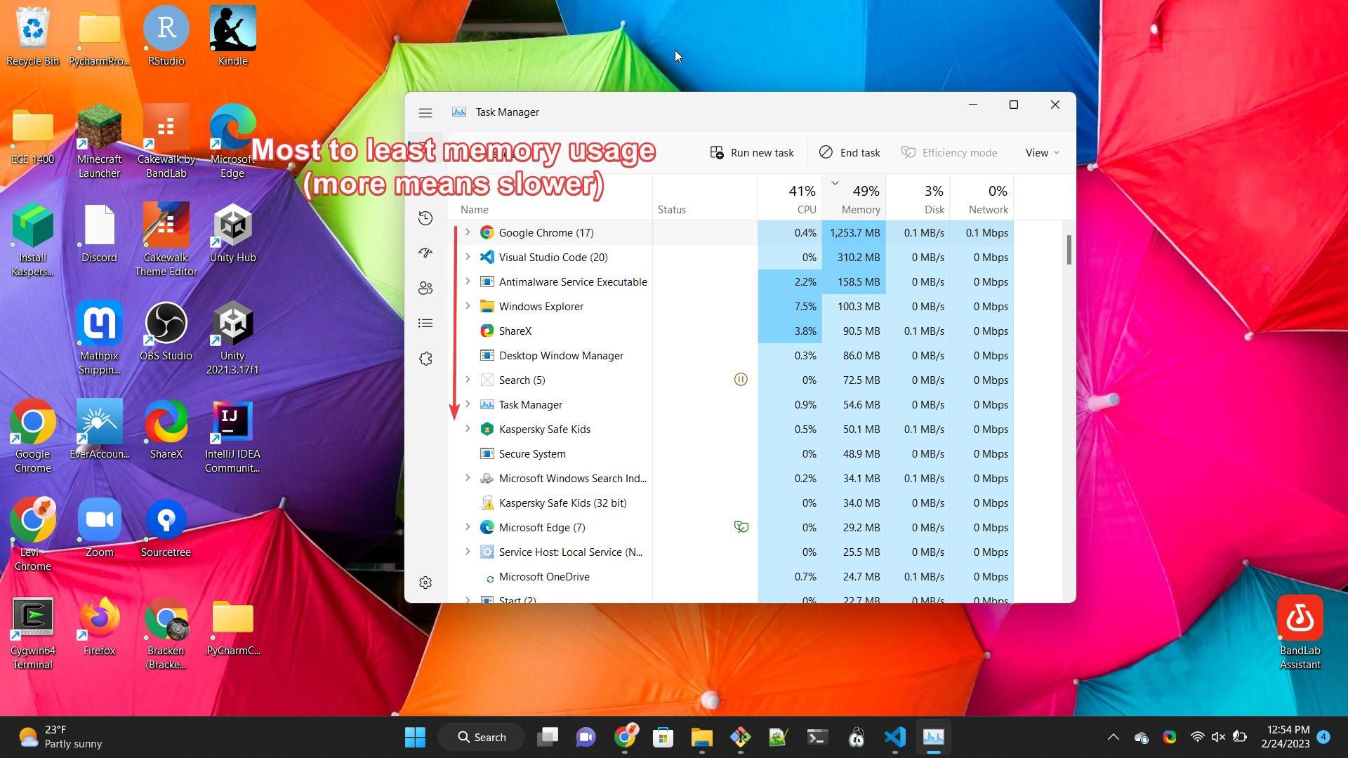Image resolution: width=1348 pixels, height=758 pixels.
Task: Click the End task button
Action: tap(850, 152)
